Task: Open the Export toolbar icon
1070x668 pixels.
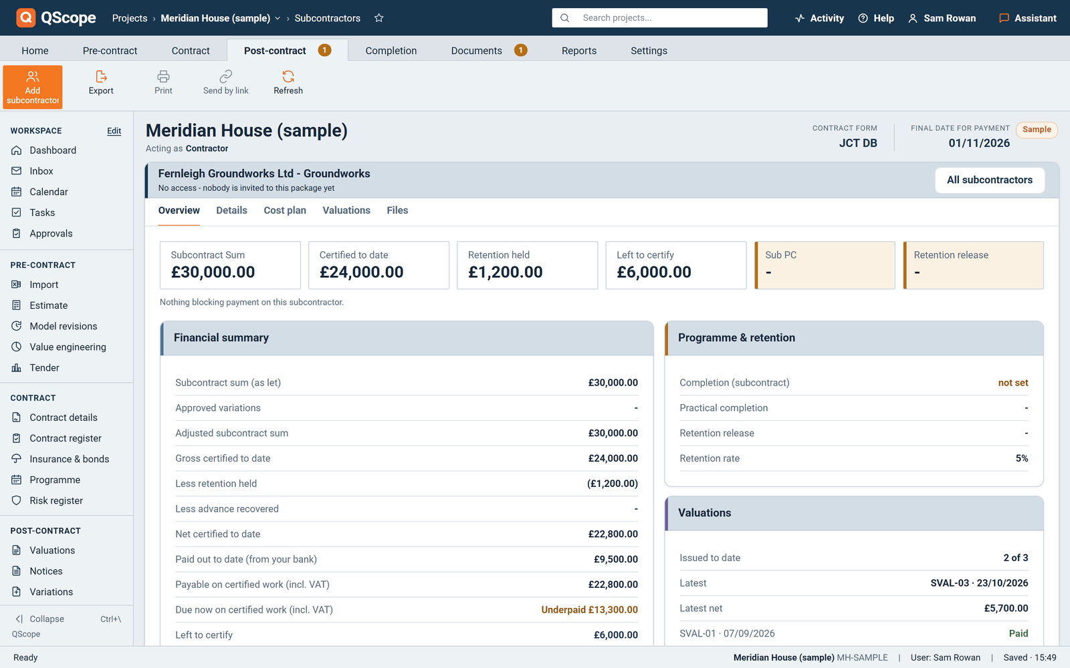Action: point(101,83)
